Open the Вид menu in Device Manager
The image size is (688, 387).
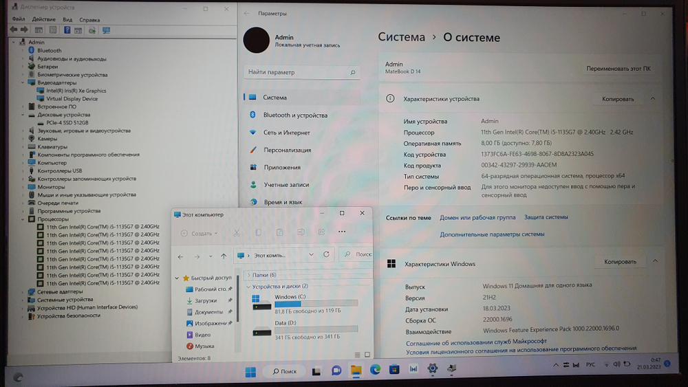[67, 20]
